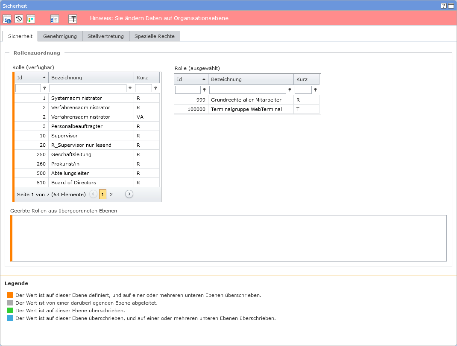The width and height of the screenshot is (457, 346).
Task: Open help via the question mark icon
Action: 444,6
